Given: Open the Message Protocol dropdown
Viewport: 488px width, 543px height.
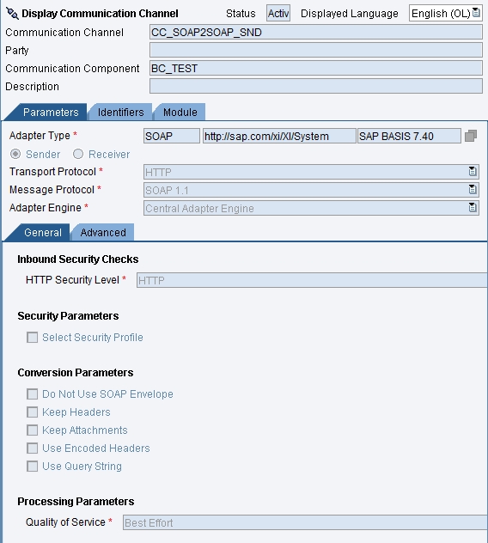Looking at the screenshot, I should [x=473, y=189].
